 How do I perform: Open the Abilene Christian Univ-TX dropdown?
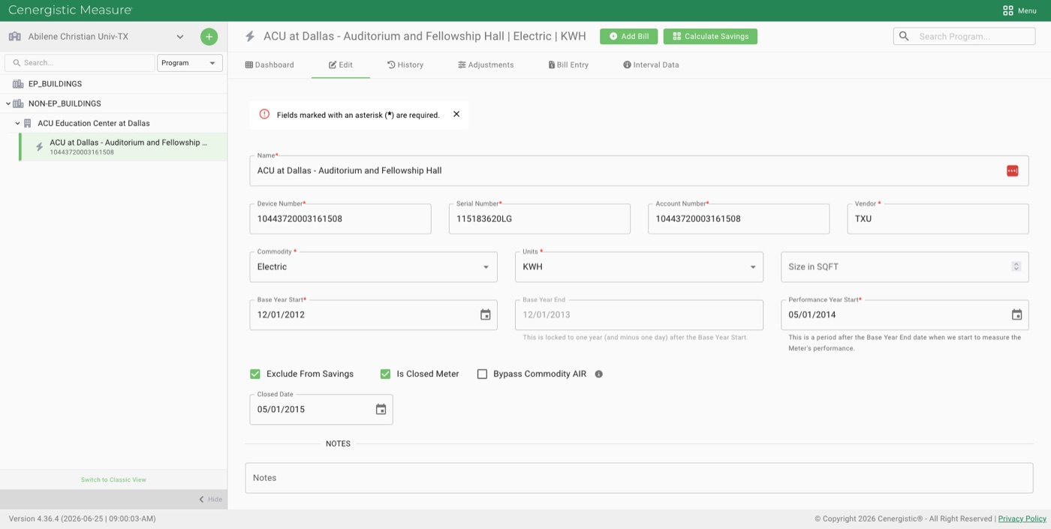click(x=180, y=36)
